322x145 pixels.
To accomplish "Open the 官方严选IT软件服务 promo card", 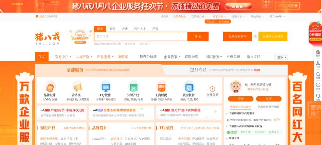I will pyautogui.click(x=189, y=113).
